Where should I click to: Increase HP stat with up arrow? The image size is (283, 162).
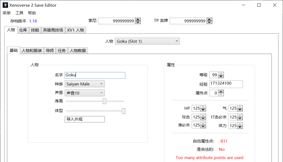[x=203, y=107]
